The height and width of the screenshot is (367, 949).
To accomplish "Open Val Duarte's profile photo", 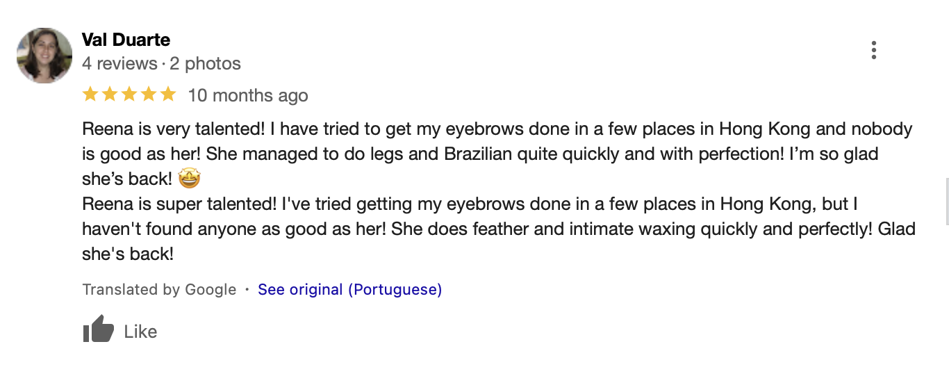I will pyautogui.click(x=44, y=56).
